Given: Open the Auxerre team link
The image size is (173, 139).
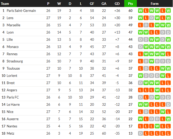Looking at the screenshot, I should coord(13,119).
